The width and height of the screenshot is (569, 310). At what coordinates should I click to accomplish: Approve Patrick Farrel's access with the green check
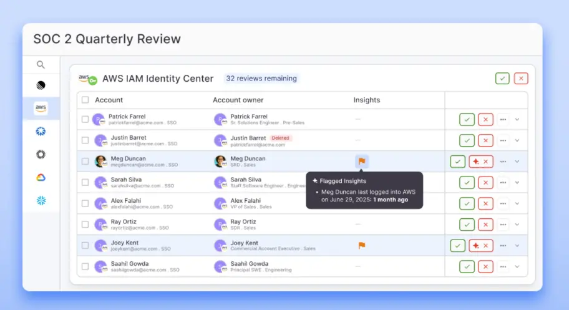point(467,119)
